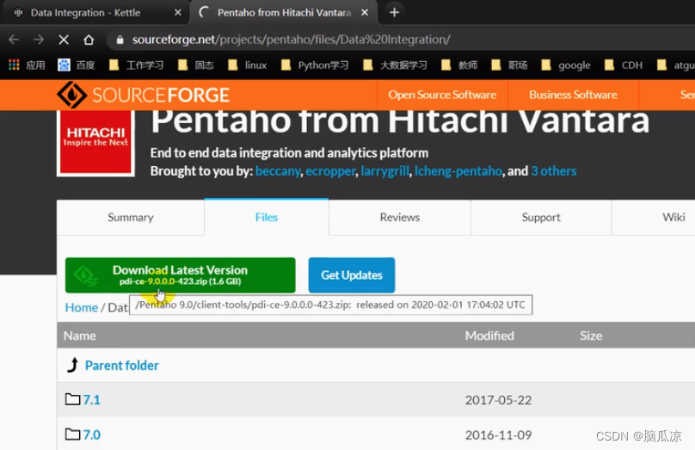Screen dimensions: 695x450
Task: Open the Python学习 bookmark folder
Action: (x=315, y=65)
